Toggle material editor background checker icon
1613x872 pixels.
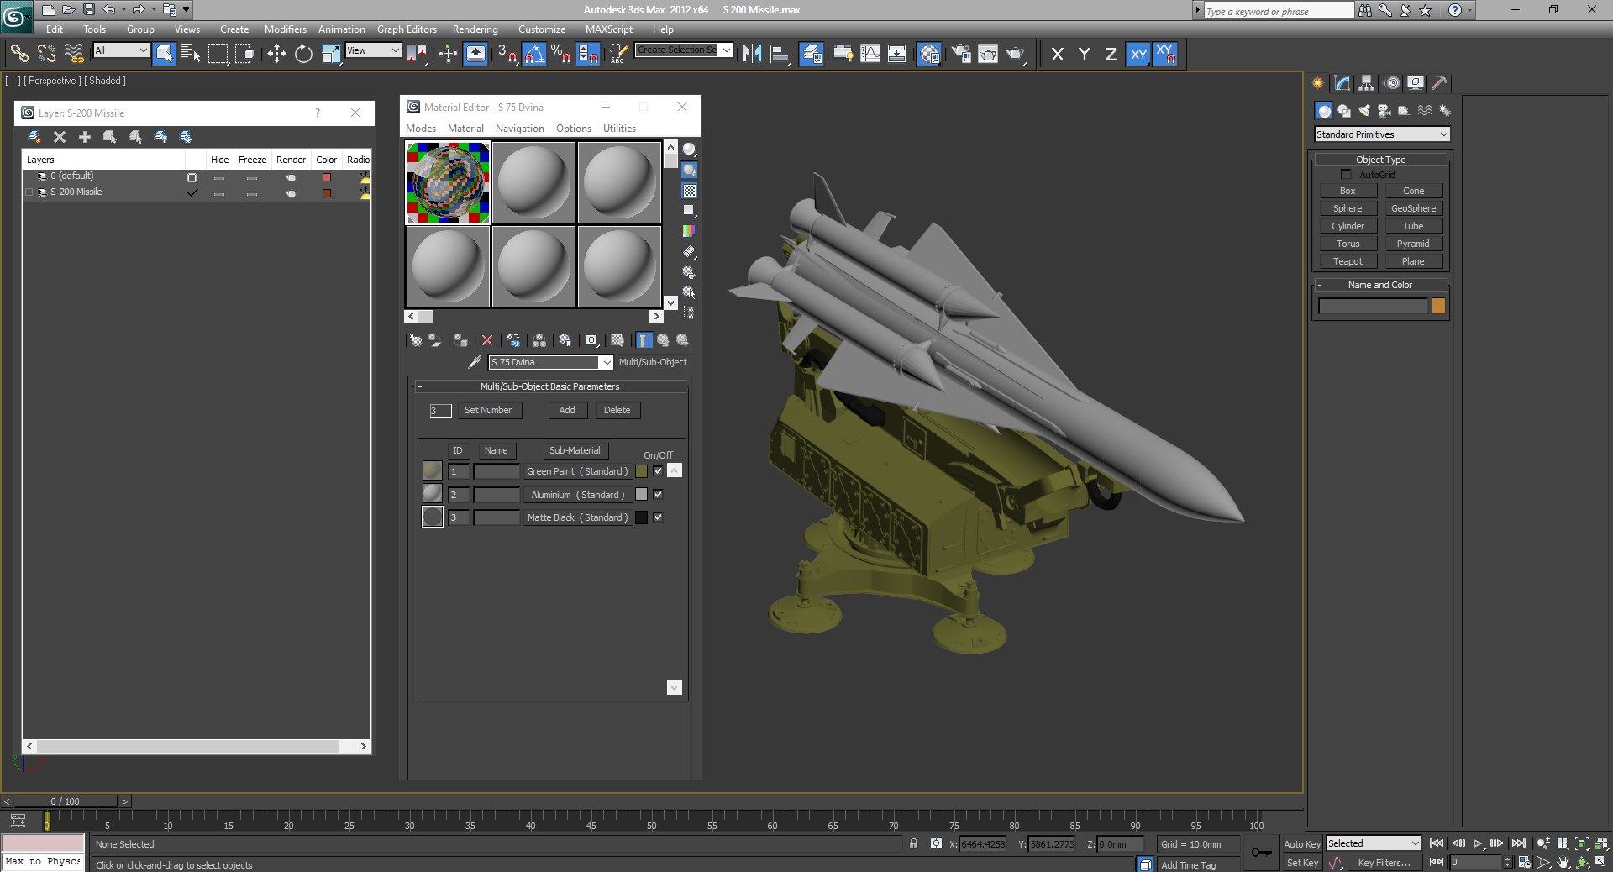[690, 191]
